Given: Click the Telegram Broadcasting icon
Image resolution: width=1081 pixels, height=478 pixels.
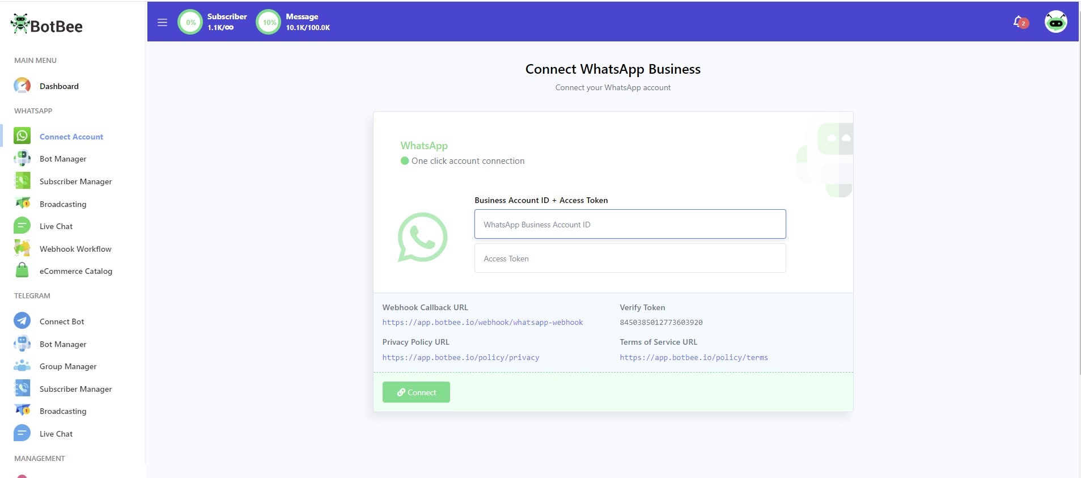Looking at the screenshot, I should pos(22,410).
